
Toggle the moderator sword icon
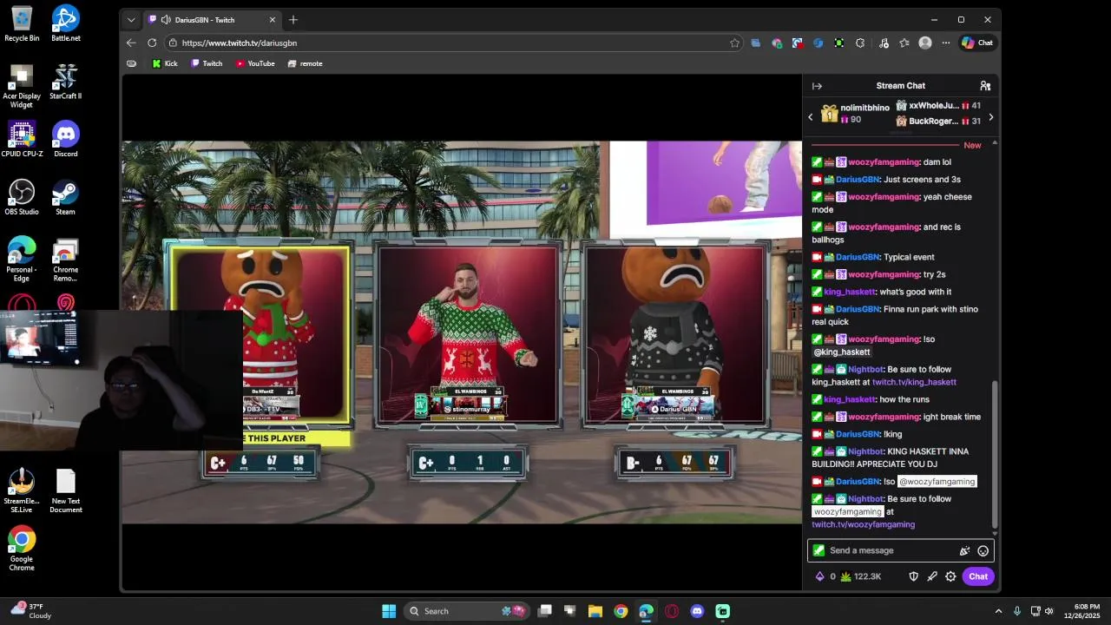[x=932, y=576]
